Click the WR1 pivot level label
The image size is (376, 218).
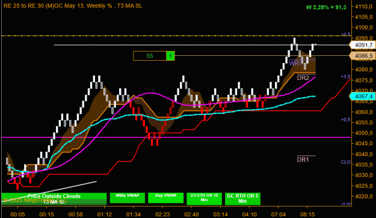(295, 64)
